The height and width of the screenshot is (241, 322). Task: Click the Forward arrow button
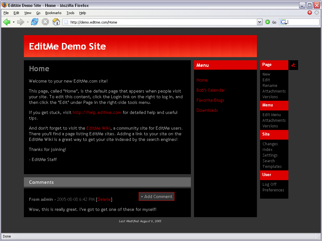click(20, 22)
